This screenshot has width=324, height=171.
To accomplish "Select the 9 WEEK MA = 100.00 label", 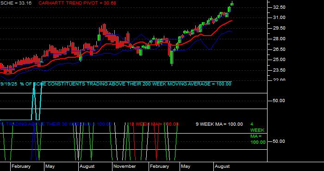I will (219, 124).
